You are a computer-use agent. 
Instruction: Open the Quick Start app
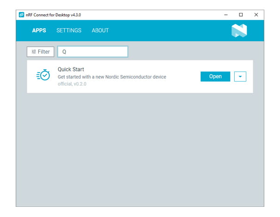[x=215, y=77]
